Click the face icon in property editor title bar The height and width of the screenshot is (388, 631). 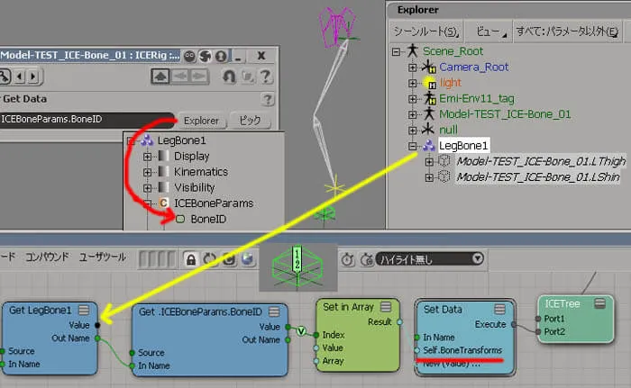(x=189, y=56)
